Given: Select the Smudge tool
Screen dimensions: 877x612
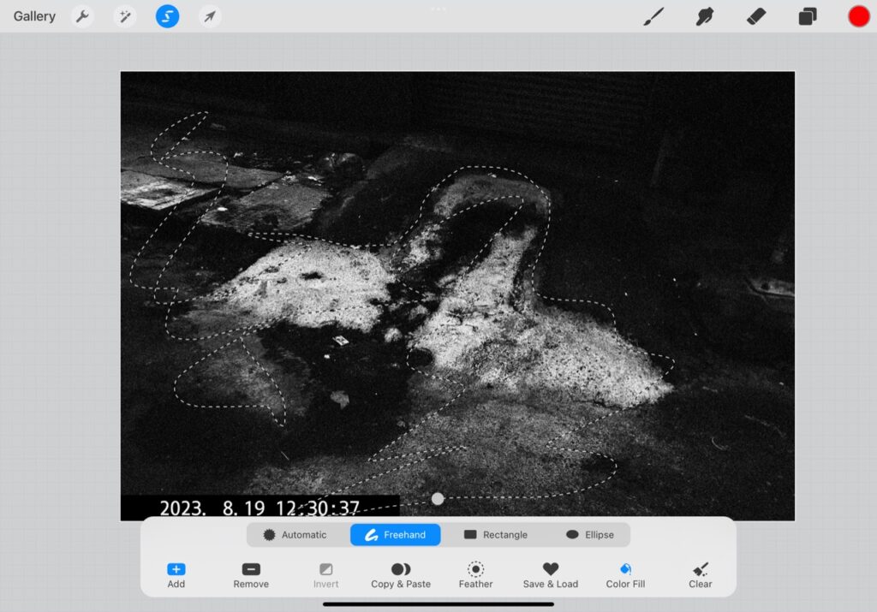Looking at the screenshot, I should click(x=705, y=16).
